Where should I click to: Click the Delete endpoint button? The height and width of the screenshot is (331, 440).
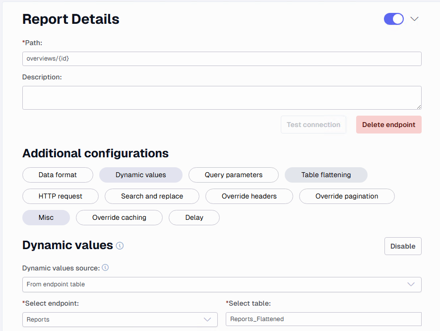[388, 125]
